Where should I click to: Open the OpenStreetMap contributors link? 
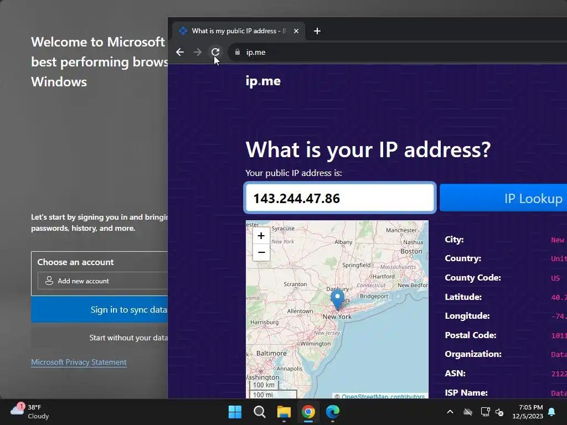point(383,396)
